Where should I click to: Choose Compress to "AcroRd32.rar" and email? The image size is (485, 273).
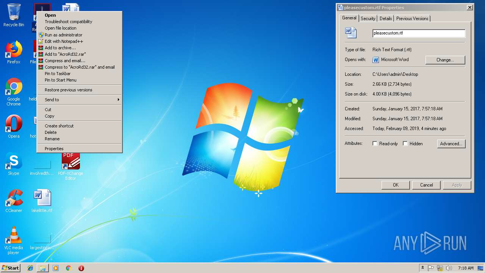pos(80,67)
